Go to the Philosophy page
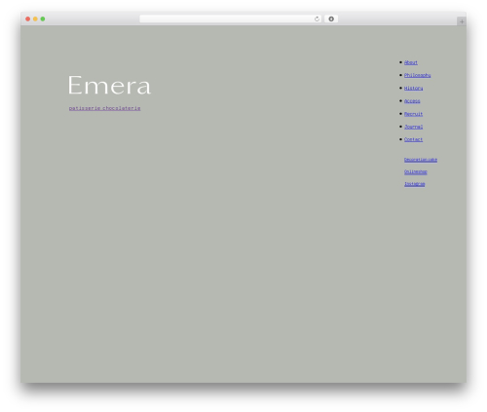This screenshot has height=412, width=487. 417,75
